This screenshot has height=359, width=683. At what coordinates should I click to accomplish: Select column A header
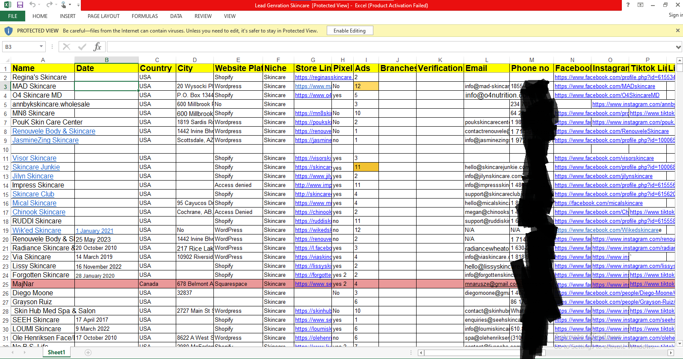[x=43, y=60]
